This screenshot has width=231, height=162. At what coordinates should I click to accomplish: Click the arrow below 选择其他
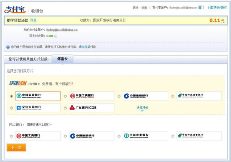[x=142, y=111]
